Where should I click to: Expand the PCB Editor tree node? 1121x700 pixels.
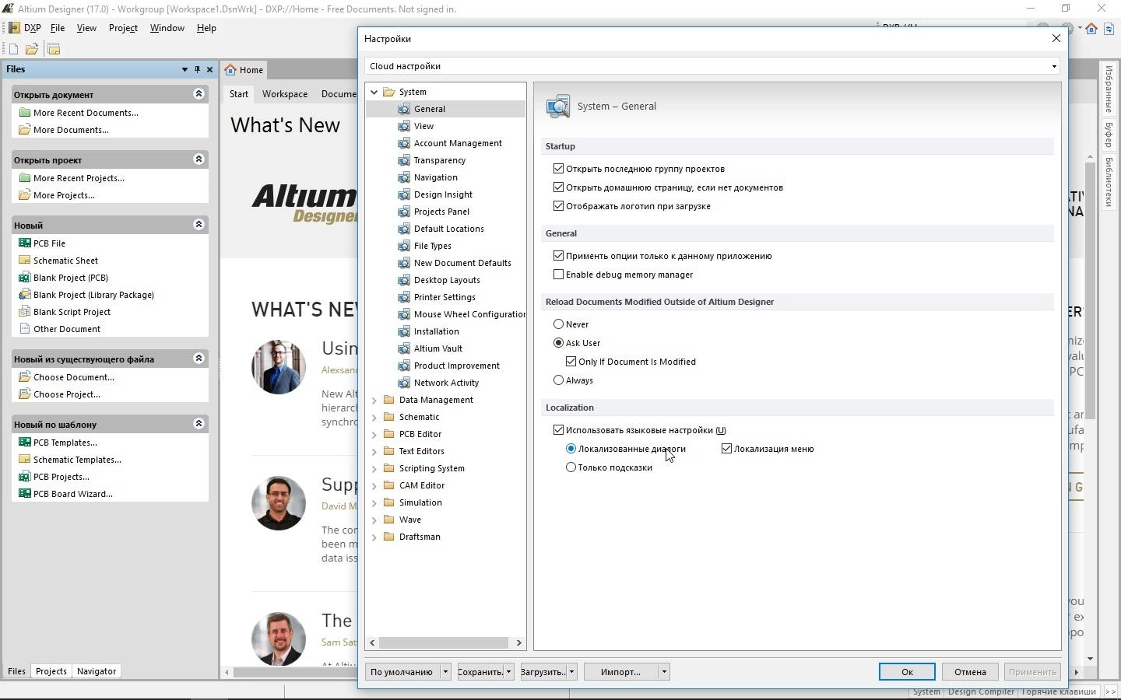point(374,434)
